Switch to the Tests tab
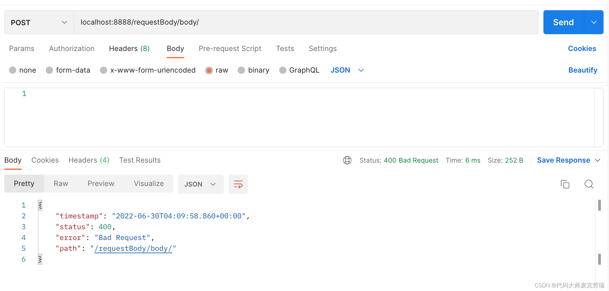This screenshot has width=609, height=291. [285, 49]
